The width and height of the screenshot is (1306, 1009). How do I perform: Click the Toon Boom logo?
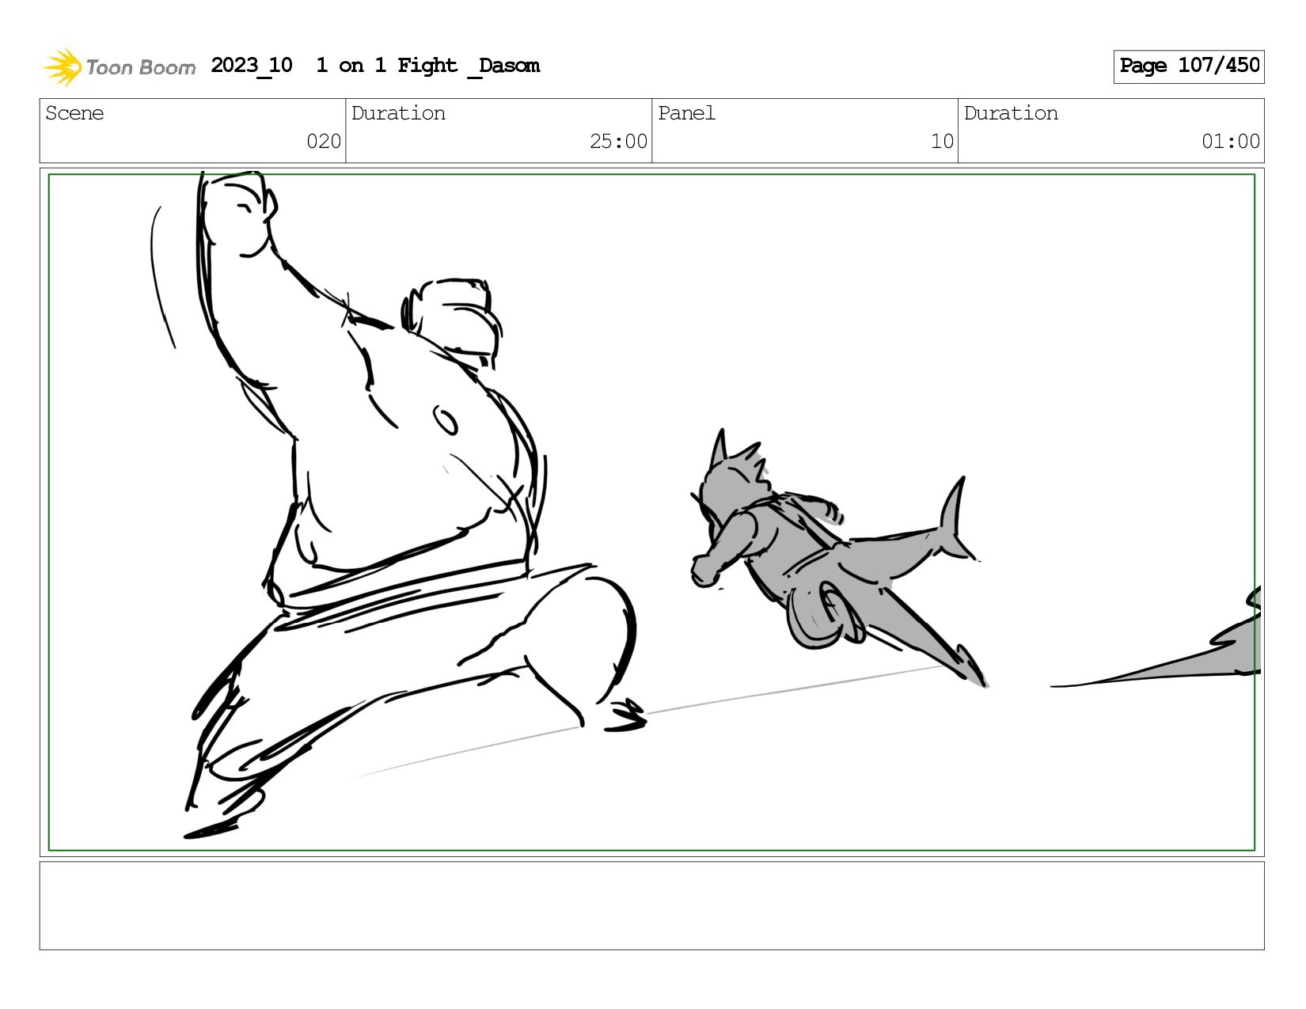tap(119, 66)
